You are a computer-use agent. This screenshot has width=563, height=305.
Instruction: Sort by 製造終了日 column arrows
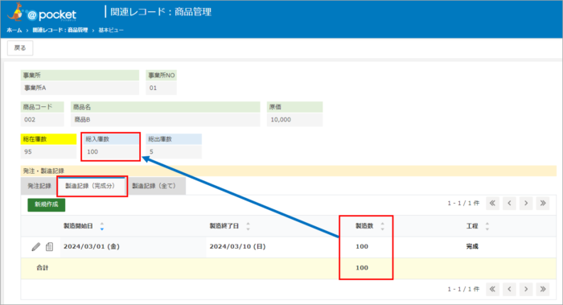pyautogui.click(x=248, y=226)
